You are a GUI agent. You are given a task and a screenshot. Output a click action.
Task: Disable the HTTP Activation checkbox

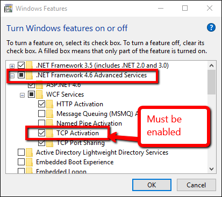[x=41, y=104]
